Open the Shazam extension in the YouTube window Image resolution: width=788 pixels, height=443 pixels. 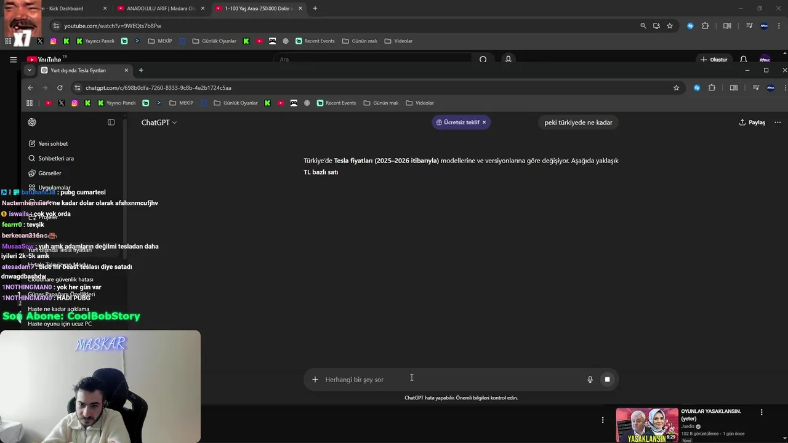click(x=690, y=26)
